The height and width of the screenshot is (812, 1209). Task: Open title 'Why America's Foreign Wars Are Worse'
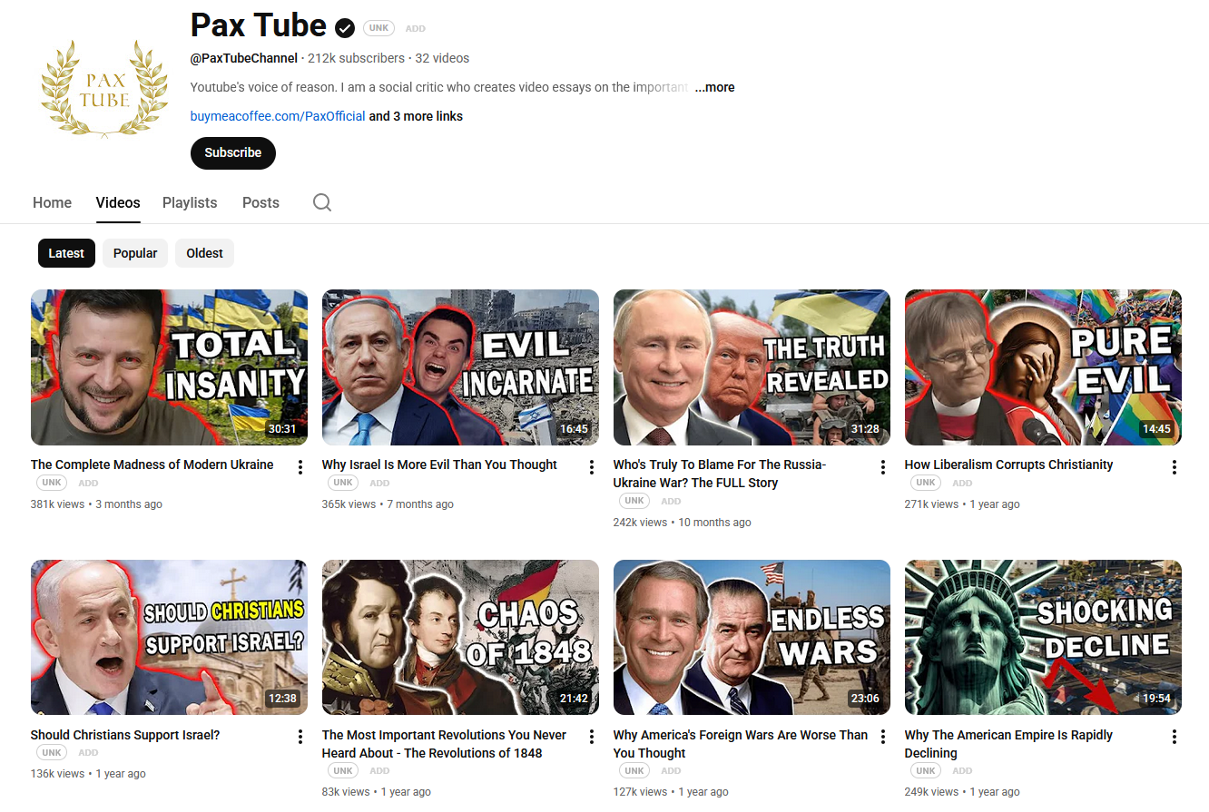coord(741,744)
